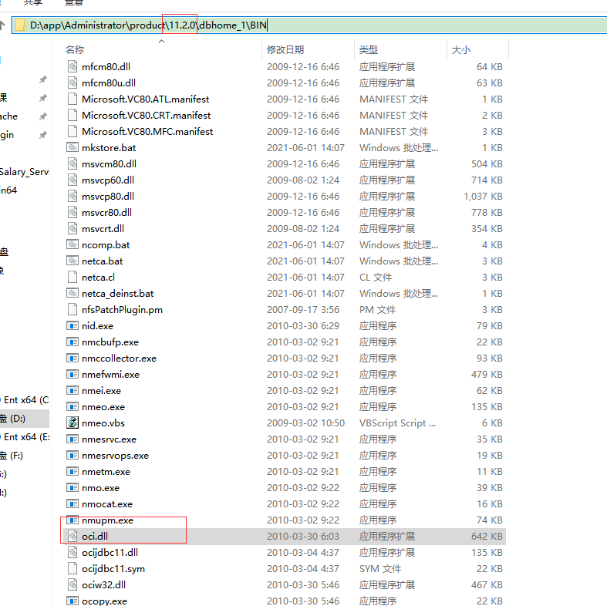Select the nmetm.exe application icon
607x606 pixels.
click(x=73, y=472)
